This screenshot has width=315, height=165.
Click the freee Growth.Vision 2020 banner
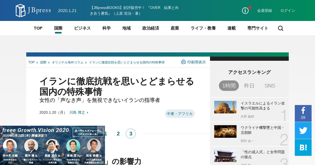(52, 145)
